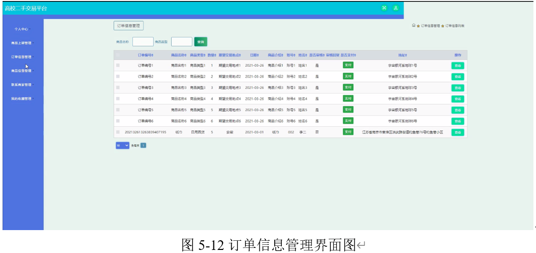Screen dimensions: 536x253
Task: Expand 订单信息管理 in the sidebar
Action: click(22, 57)
